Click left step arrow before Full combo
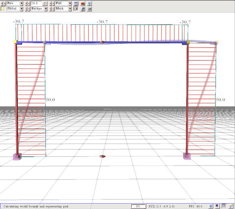 click(51, 3)
